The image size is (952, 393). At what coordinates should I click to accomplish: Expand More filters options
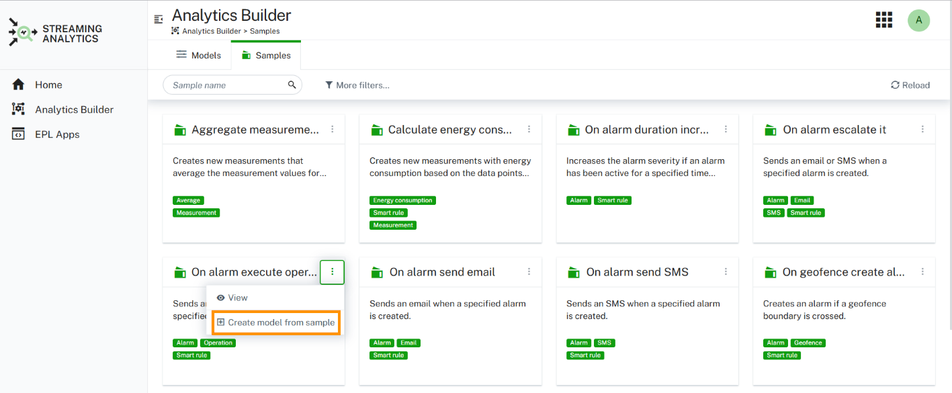pos(357,85)
